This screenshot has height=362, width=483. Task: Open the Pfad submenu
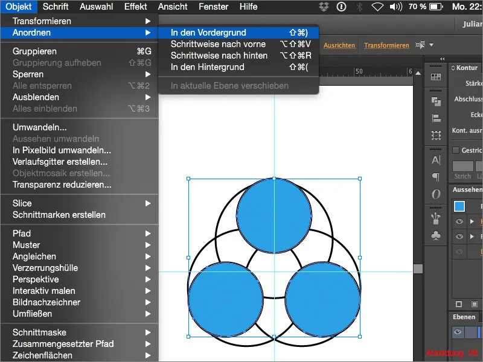pos(80,233)
